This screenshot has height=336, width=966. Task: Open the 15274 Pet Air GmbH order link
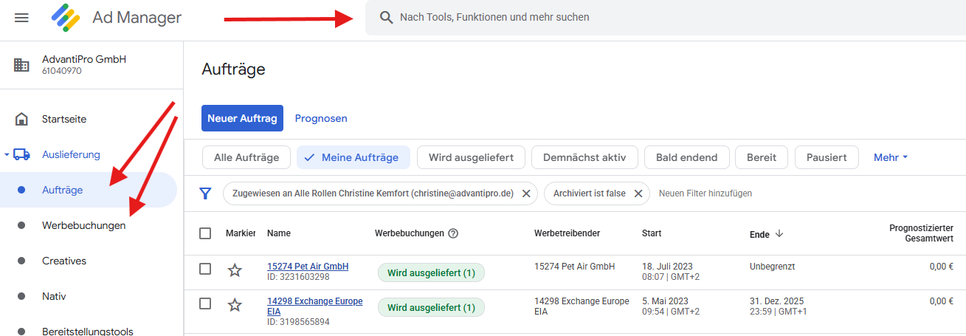(x=308, y=267)
